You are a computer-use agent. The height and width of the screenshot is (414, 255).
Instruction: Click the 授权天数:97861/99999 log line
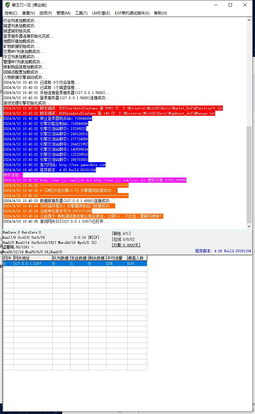tap(95, 180)
